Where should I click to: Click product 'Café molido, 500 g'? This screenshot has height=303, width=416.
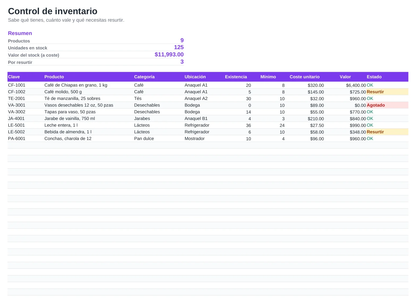tap(63, 92)
